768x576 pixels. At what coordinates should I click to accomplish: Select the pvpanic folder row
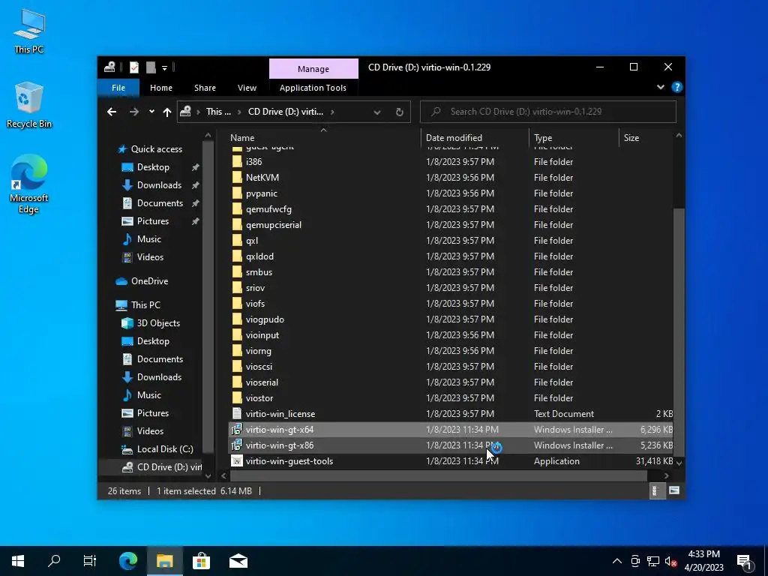point(451,193)
